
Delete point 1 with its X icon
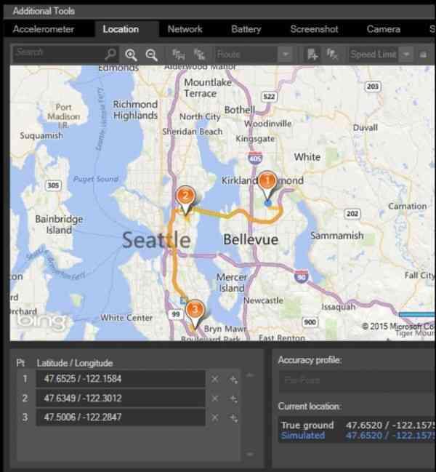click(214, 379)
